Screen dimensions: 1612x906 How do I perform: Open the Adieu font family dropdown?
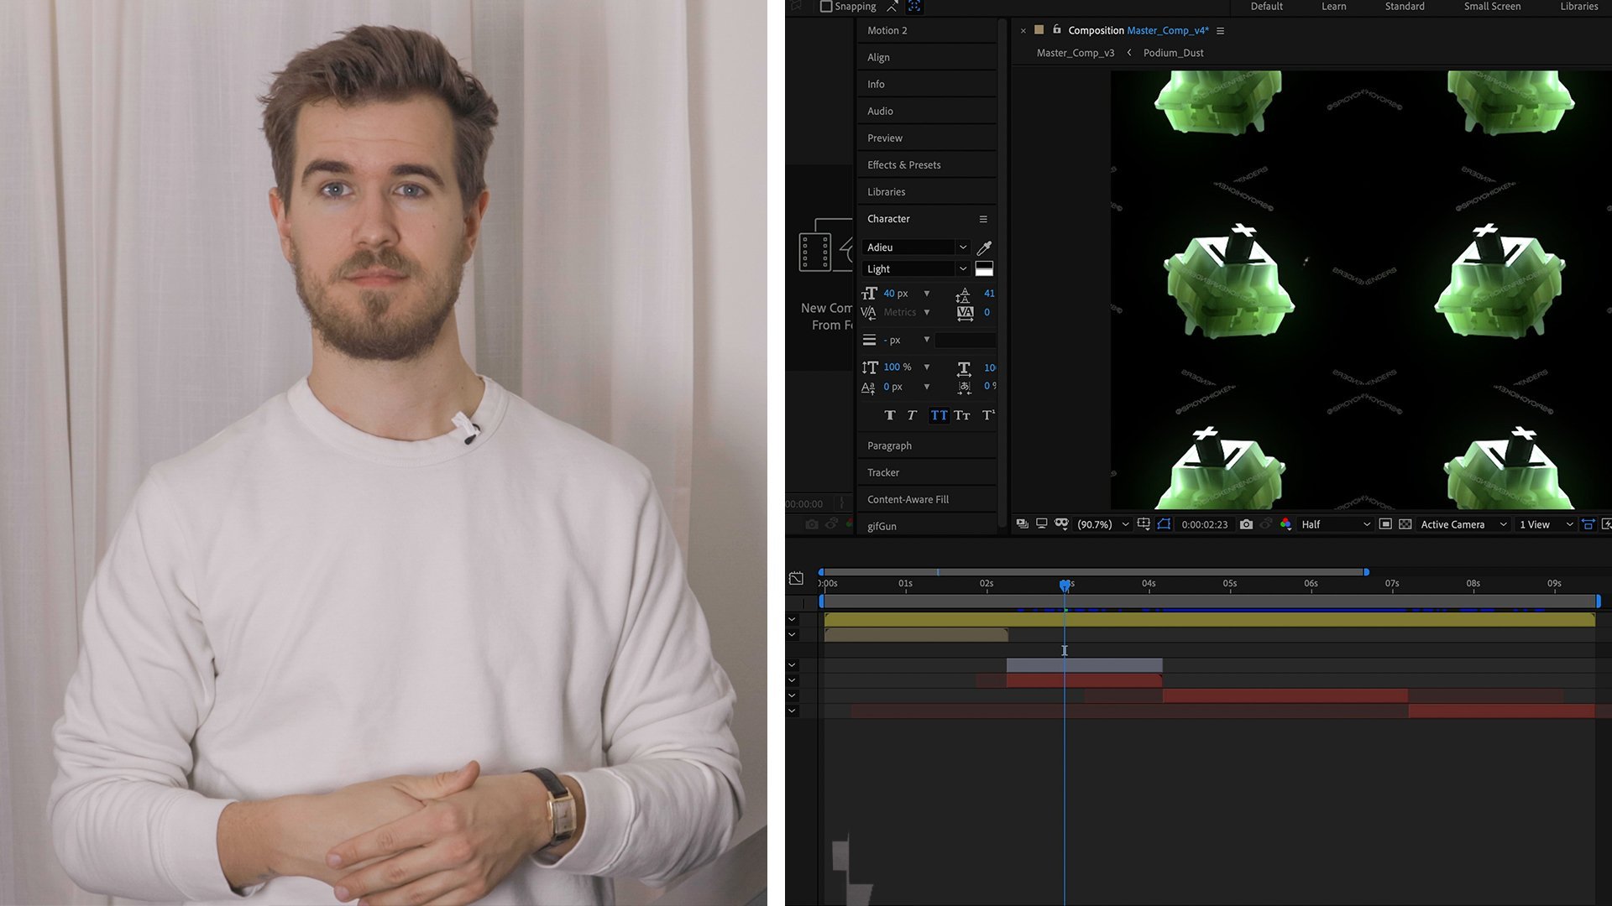click(916, 247)
